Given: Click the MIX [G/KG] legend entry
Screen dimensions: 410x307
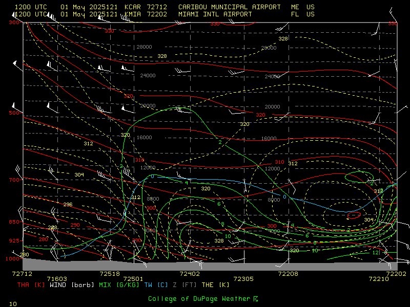Looking at the screenshot, I should pos(119,285).
